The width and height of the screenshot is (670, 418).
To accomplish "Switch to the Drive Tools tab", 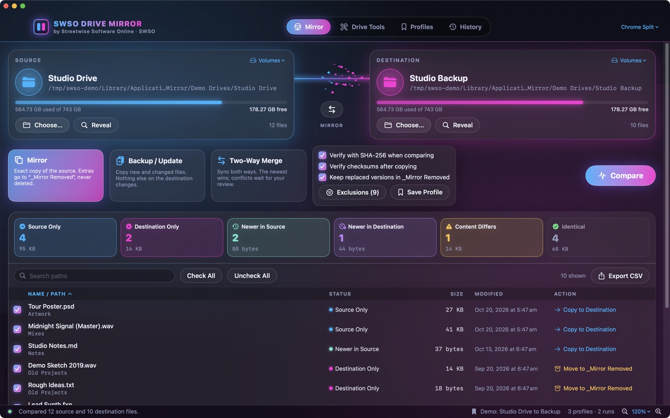I will pyautogui.click(x=363, y=27).
